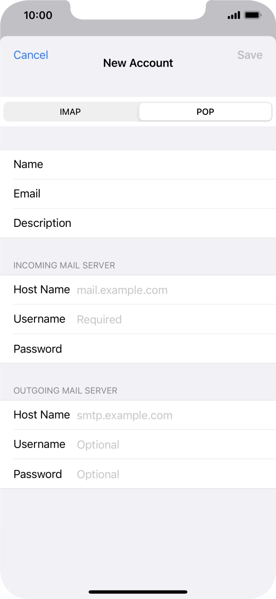The image size is (276, 599).
Task: Tap the battery icon in status bar
Action: (253, 15)
